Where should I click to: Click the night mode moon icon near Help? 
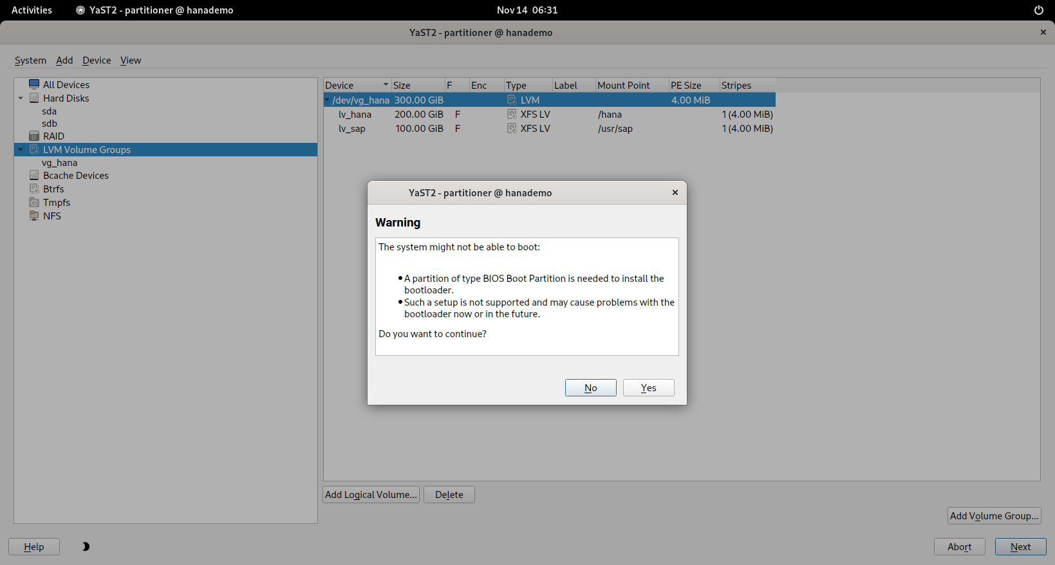86,546
